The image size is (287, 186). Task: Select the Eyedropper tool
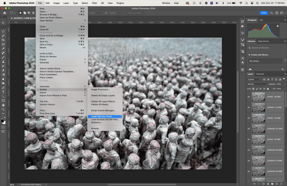coord(3,49)
